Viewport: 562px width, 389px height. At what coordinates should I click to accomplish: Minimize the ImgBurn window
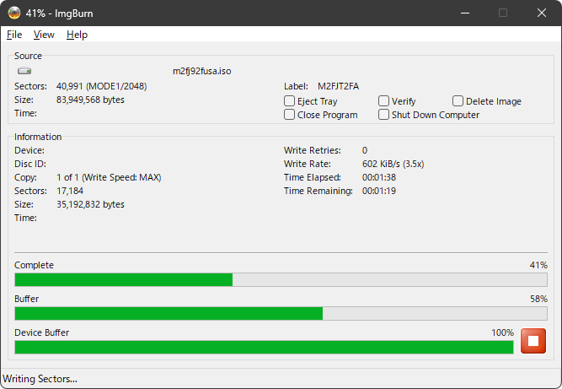point(465,13)
